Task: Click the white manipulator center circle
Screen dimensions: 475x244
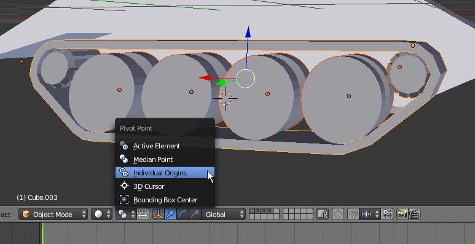Action: tap(245, 78)
